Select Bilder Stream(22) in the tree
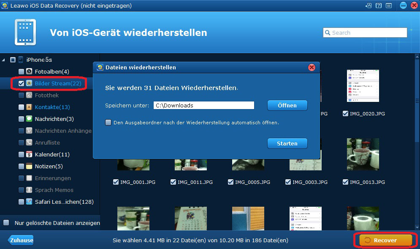 click(58, 83)
